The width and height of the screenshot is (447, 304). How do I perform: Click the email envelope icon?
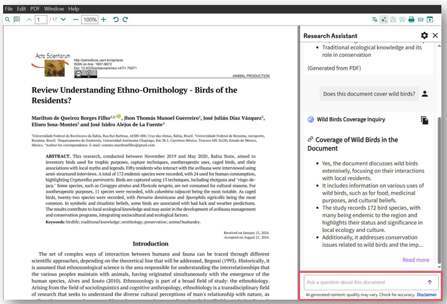[x=421, y=20]
